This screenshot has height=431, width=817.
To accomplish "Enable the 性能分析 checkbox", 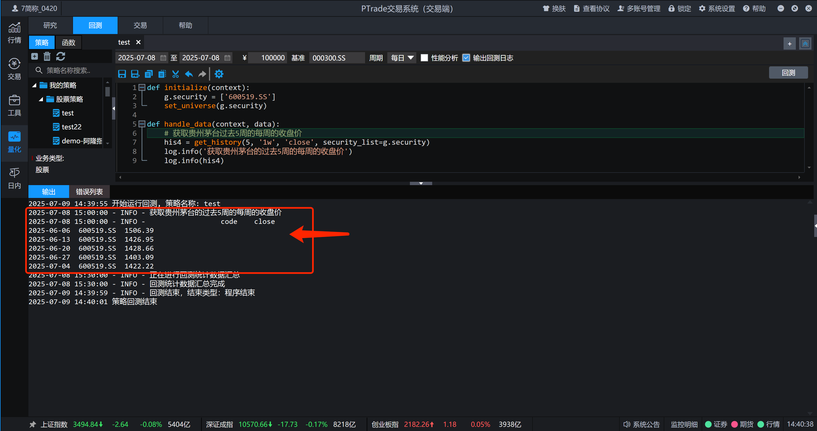I will (424, 58).
